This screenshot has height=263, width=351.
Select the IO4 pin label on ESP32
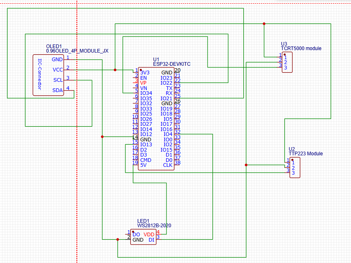click(x=168, y=134)
